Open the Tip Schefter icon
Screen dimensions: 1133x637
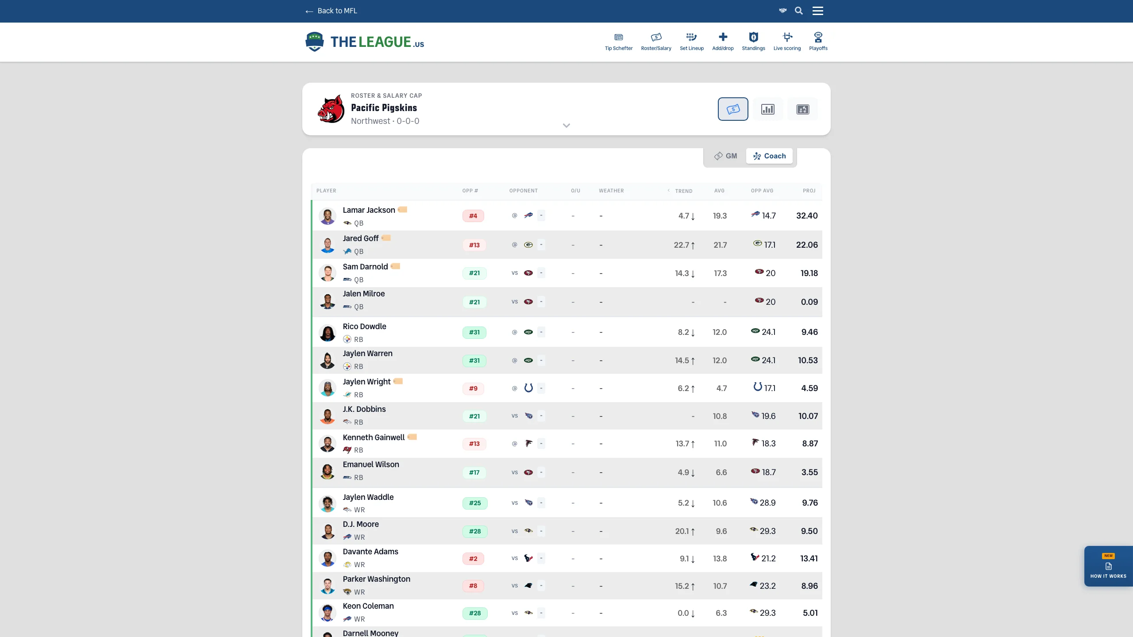click(618, 42)
